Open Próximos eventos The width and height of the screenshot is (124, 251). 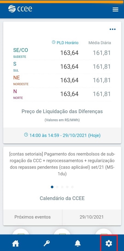(x=33, y=217)
